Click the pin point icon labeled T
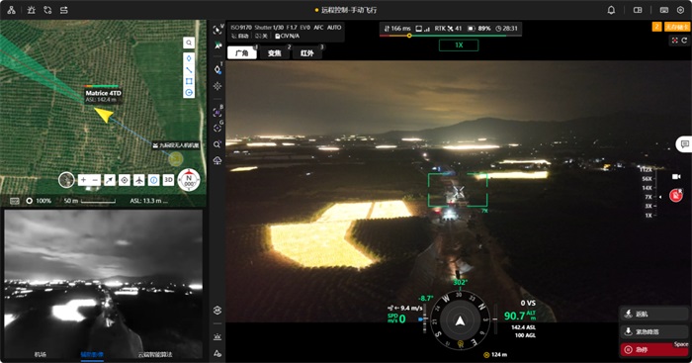Image resolution: width=692 pixels, height=363 pixels. pyautogui.click(x=217, y=69)
